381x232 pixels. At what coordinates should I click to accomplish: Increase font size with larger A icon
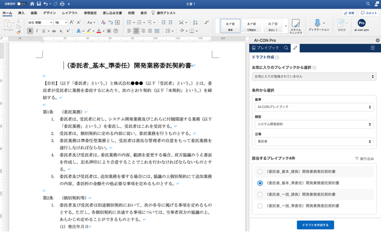(72, 22)
